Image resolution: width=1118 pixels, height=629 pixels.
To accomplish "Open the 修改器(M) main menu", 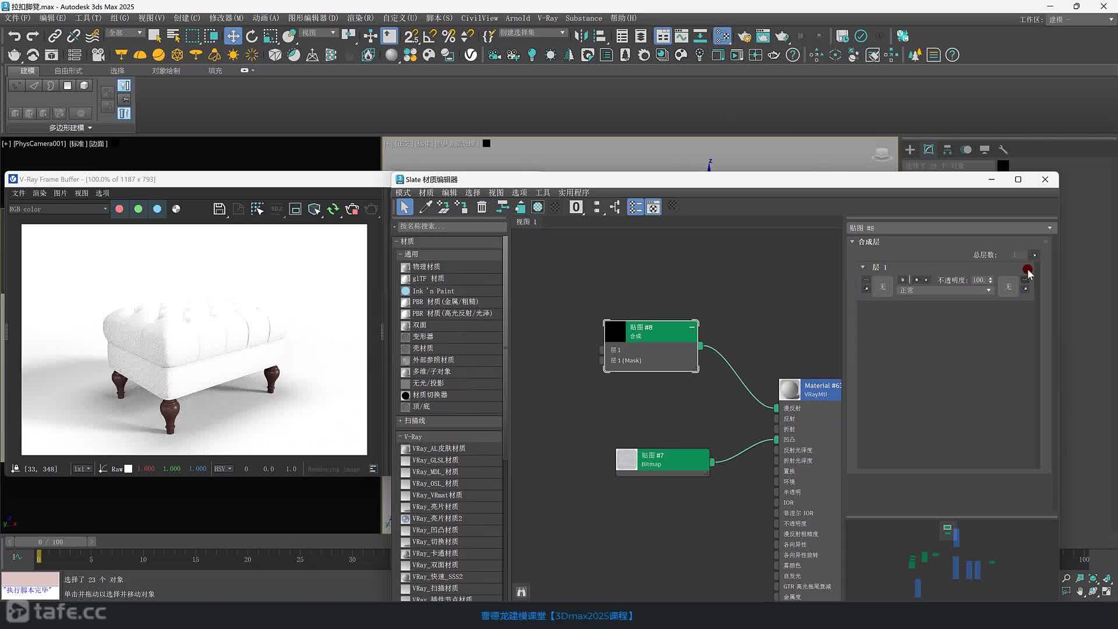I will coord(226,18).
